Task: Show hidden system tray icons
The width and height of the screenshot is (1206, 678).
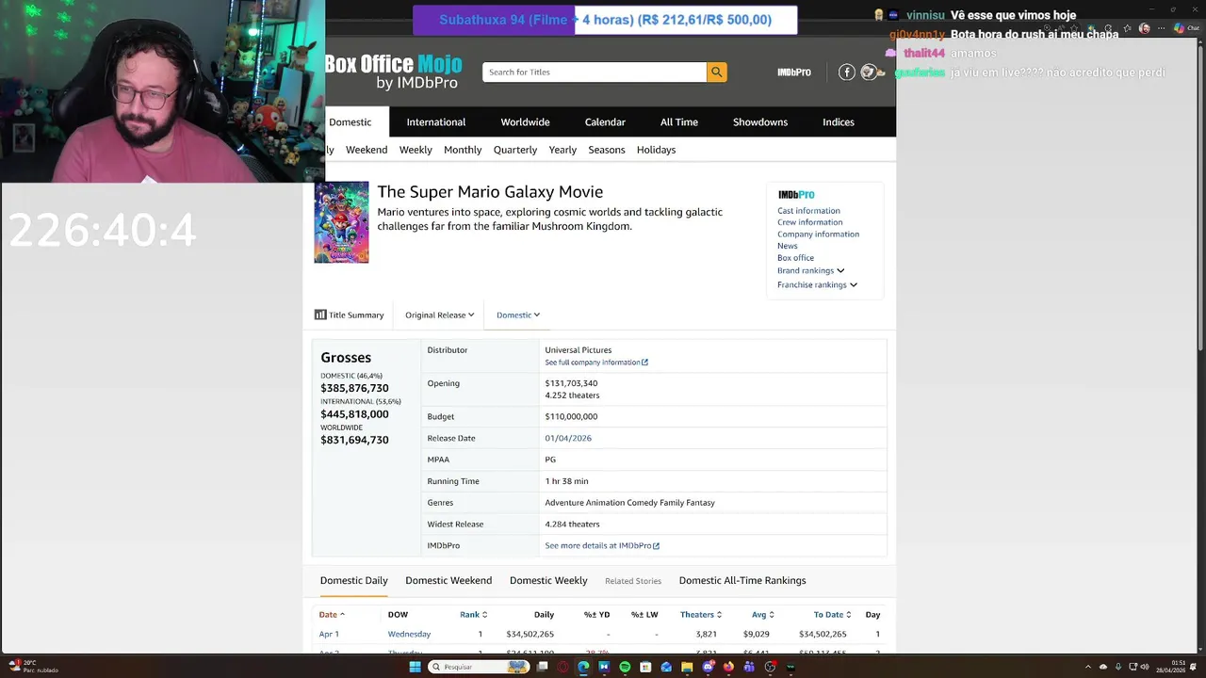Action: 1088,667
